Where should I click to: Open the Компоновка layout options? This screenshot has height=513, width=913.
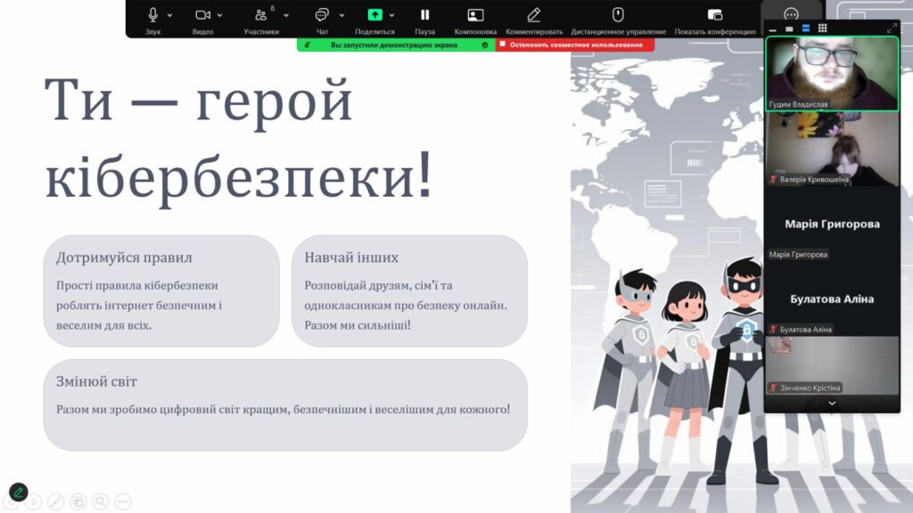(475, 14)
